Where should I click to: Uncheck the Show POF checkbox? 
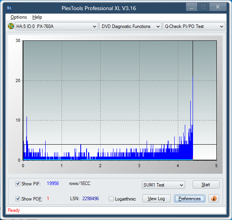click(x=18, y=199)
